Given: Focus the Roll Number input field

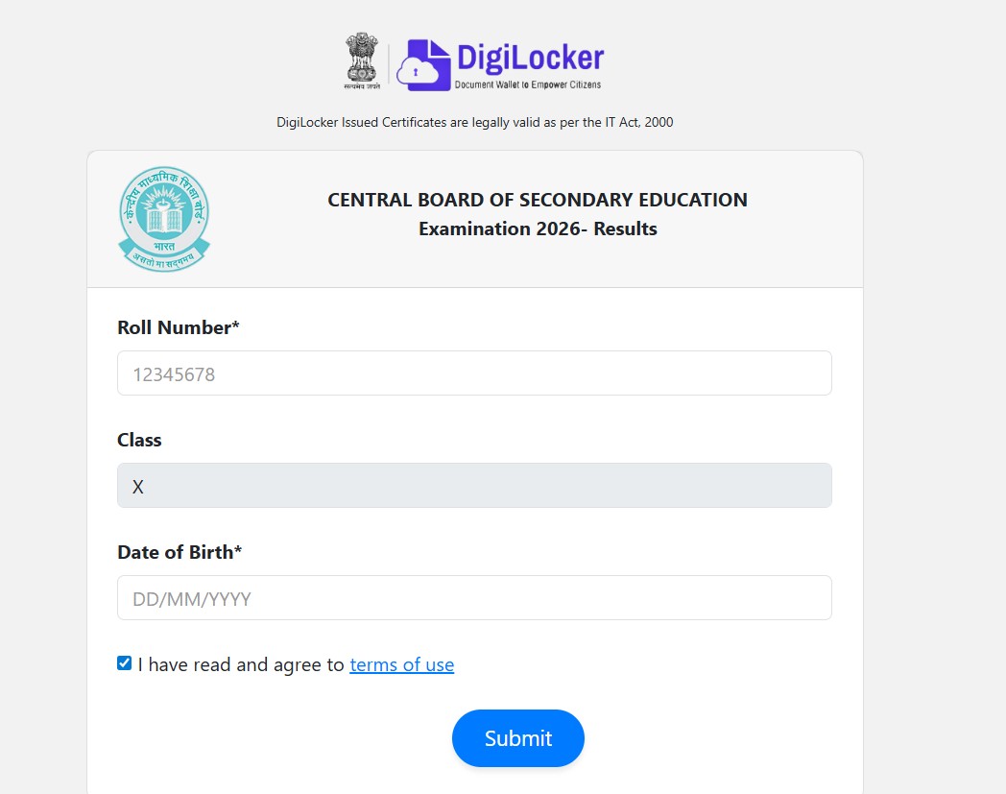Looking at the screenshot, I should pyautogui.click(x=473, y=373).
